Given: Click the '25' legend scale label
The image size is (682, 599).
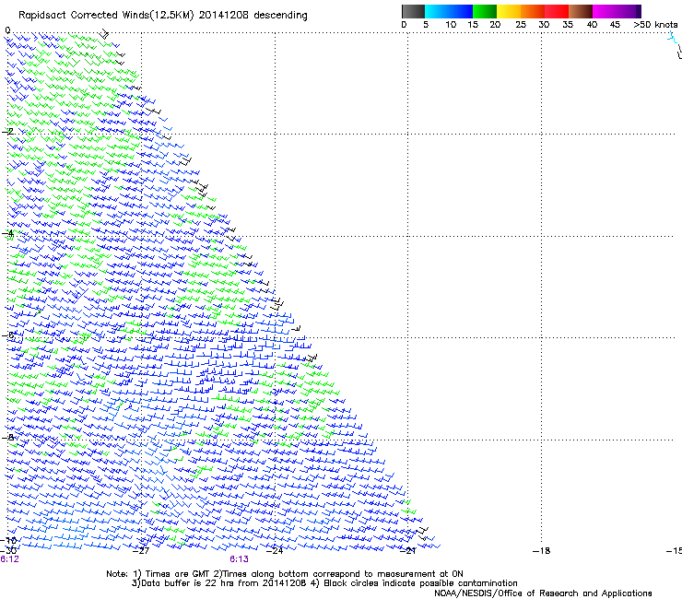Looking at the screenshot, I should (521, 25).
